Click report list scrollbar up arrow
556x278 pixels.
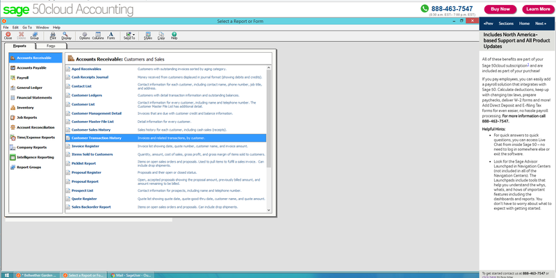point(269,67)
